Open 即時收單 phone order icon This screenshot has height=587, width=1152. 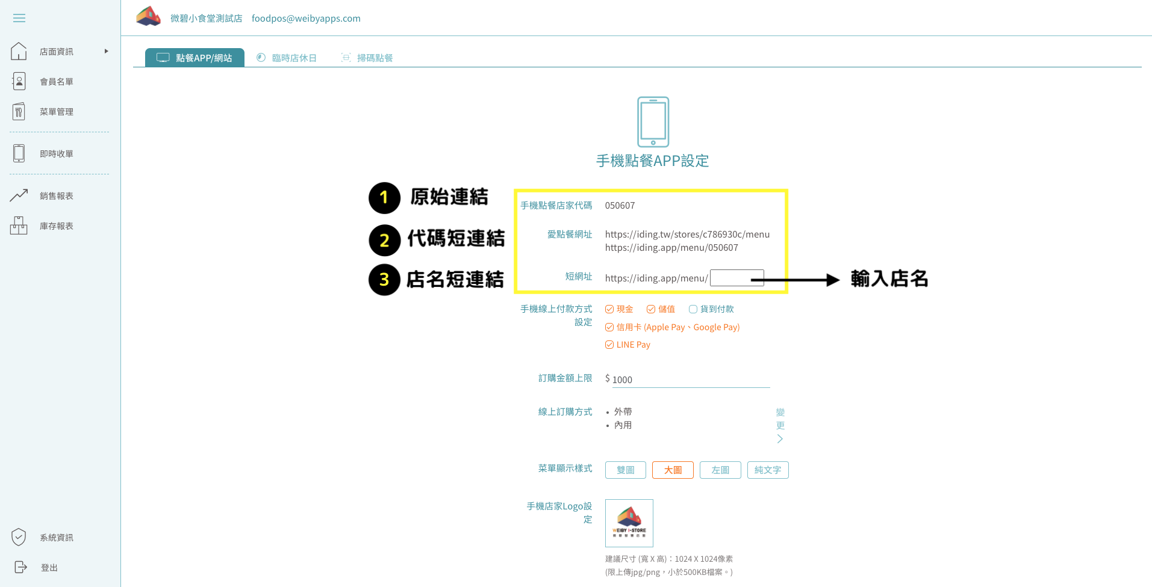pos(19,153)
